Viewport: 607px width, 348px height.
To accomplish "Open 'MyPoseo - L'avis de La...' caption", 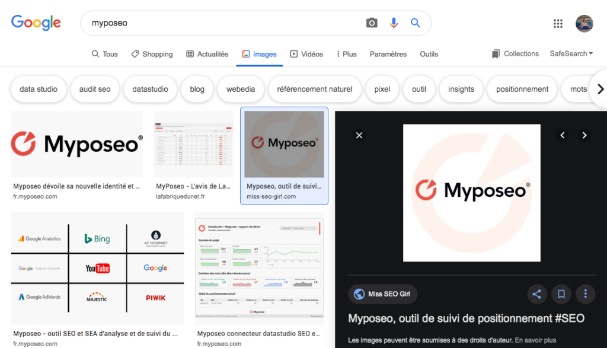I will [x=193, y=186].
